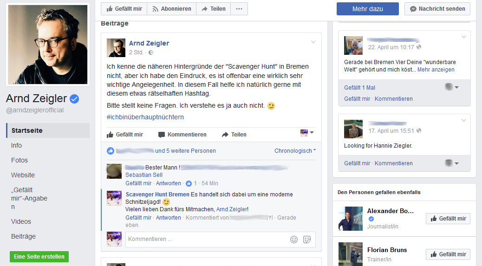Toggle 'Gefällt mir' for Florian Bruns page
This screenshot has width=482, height=266.
[x=448, y=254]
